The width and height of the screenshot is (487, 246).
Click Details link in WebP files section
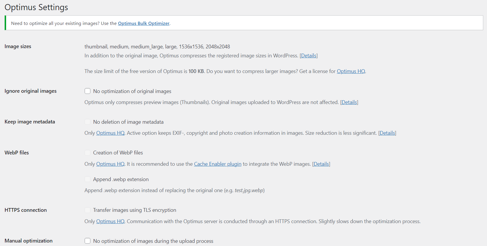point(321,164)
